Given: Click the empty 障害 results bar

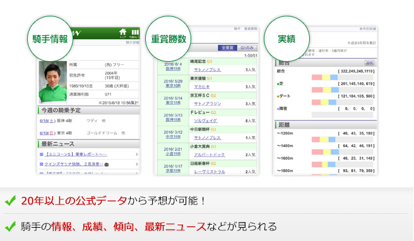Looking at the screenshot, I should point(342,115).
